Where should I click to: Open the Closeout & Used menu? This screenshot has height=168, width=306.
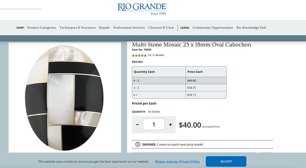tap(161, 27)
